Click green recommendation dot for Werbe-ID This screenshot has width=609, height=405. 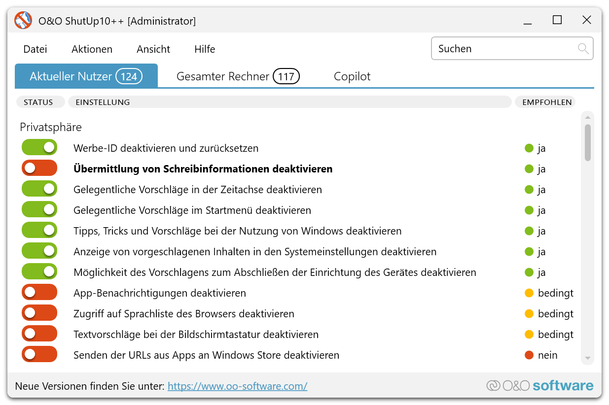529,148
